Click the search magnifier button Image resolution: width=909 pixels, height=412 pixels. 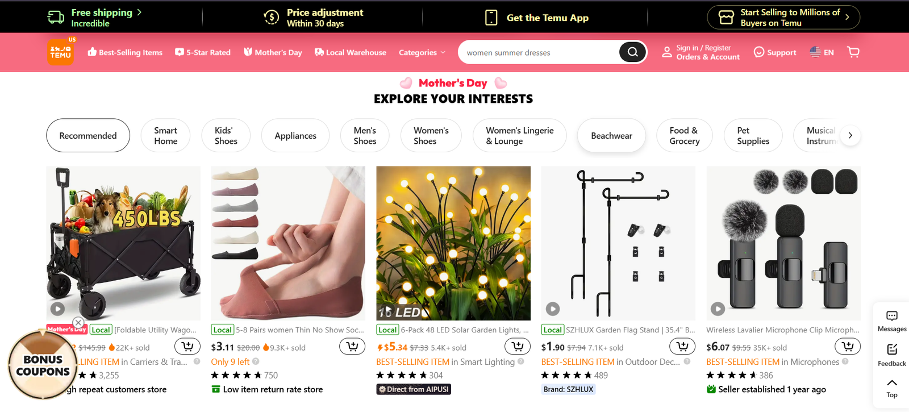(x=632, y=52)
